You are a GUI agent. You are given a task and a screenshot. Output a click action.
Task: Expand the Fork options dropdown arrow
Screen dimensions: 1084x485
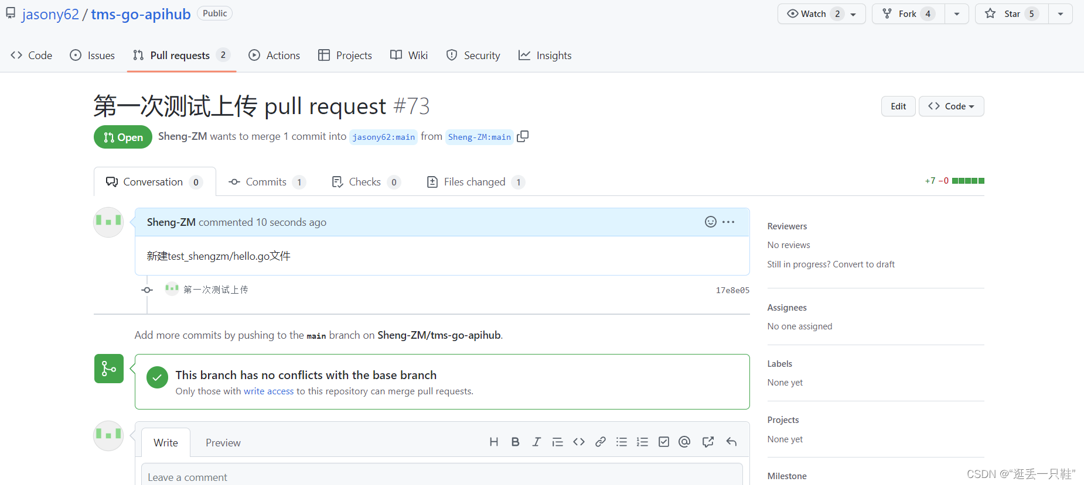(x=957, y=13)
